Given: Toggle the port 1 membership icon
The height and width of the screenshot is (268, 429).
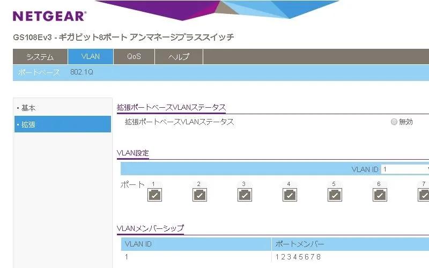Looking at the screenshot, I should 154,195.
